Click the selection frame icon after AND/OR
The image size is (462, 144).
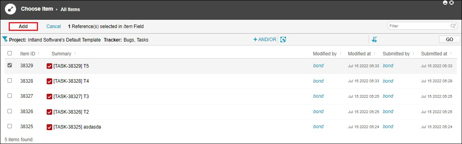[283, 40]
